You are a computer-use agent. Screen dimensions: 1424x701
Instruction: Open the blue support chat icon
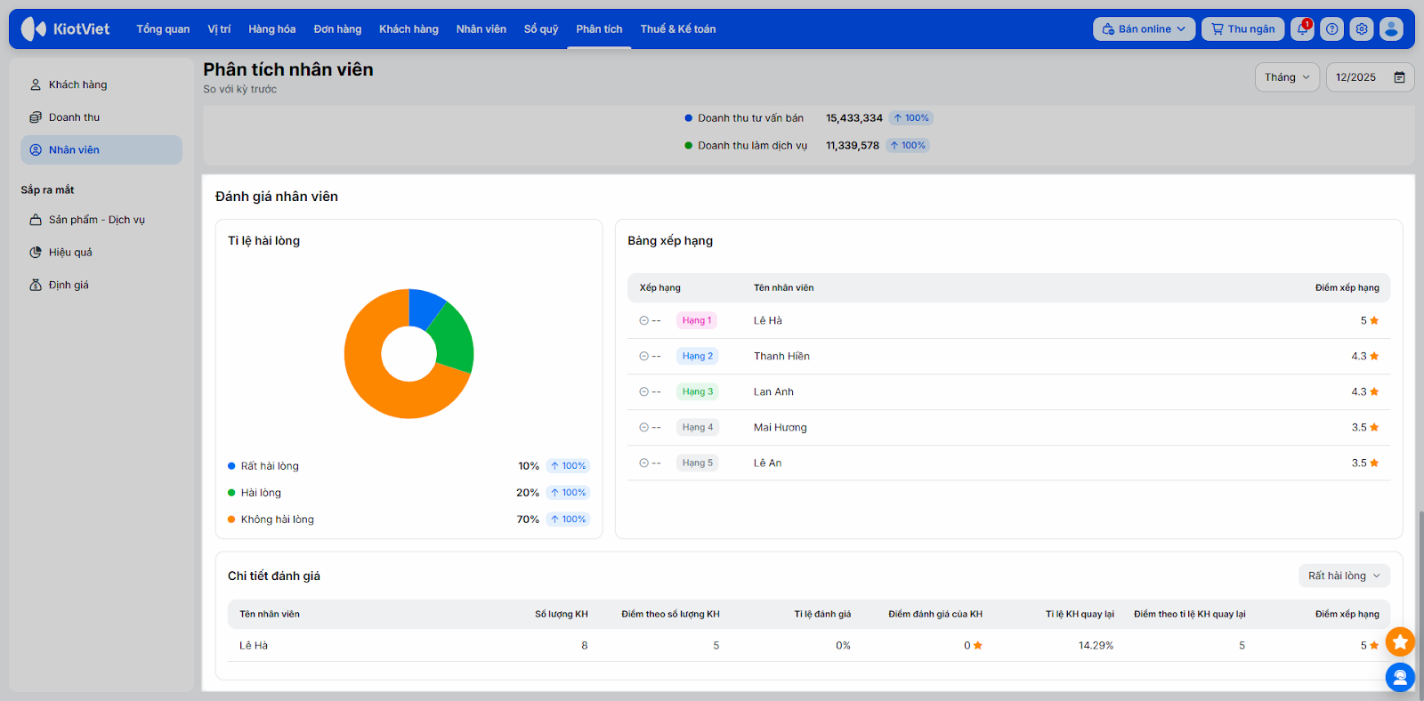pyautogui.click(x=1400, y=678)
